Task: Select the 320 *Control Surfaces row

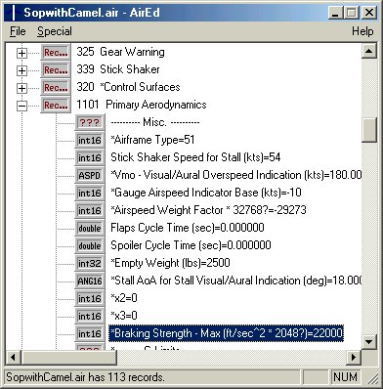Action: (x=128, y=87)
